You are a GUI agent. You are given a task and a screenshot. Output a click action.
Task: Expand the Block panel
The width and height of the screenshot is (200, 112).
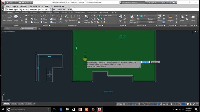click(x=123, y=26)
